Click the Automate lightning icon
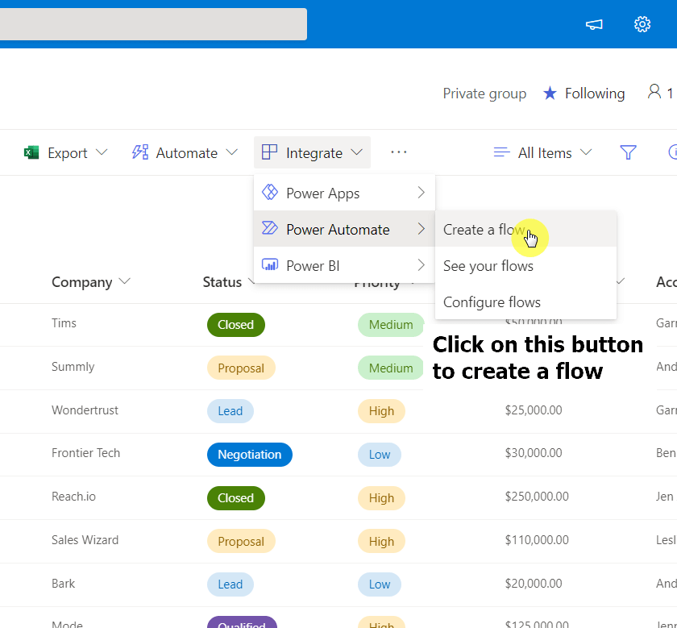 click(140, 152)
